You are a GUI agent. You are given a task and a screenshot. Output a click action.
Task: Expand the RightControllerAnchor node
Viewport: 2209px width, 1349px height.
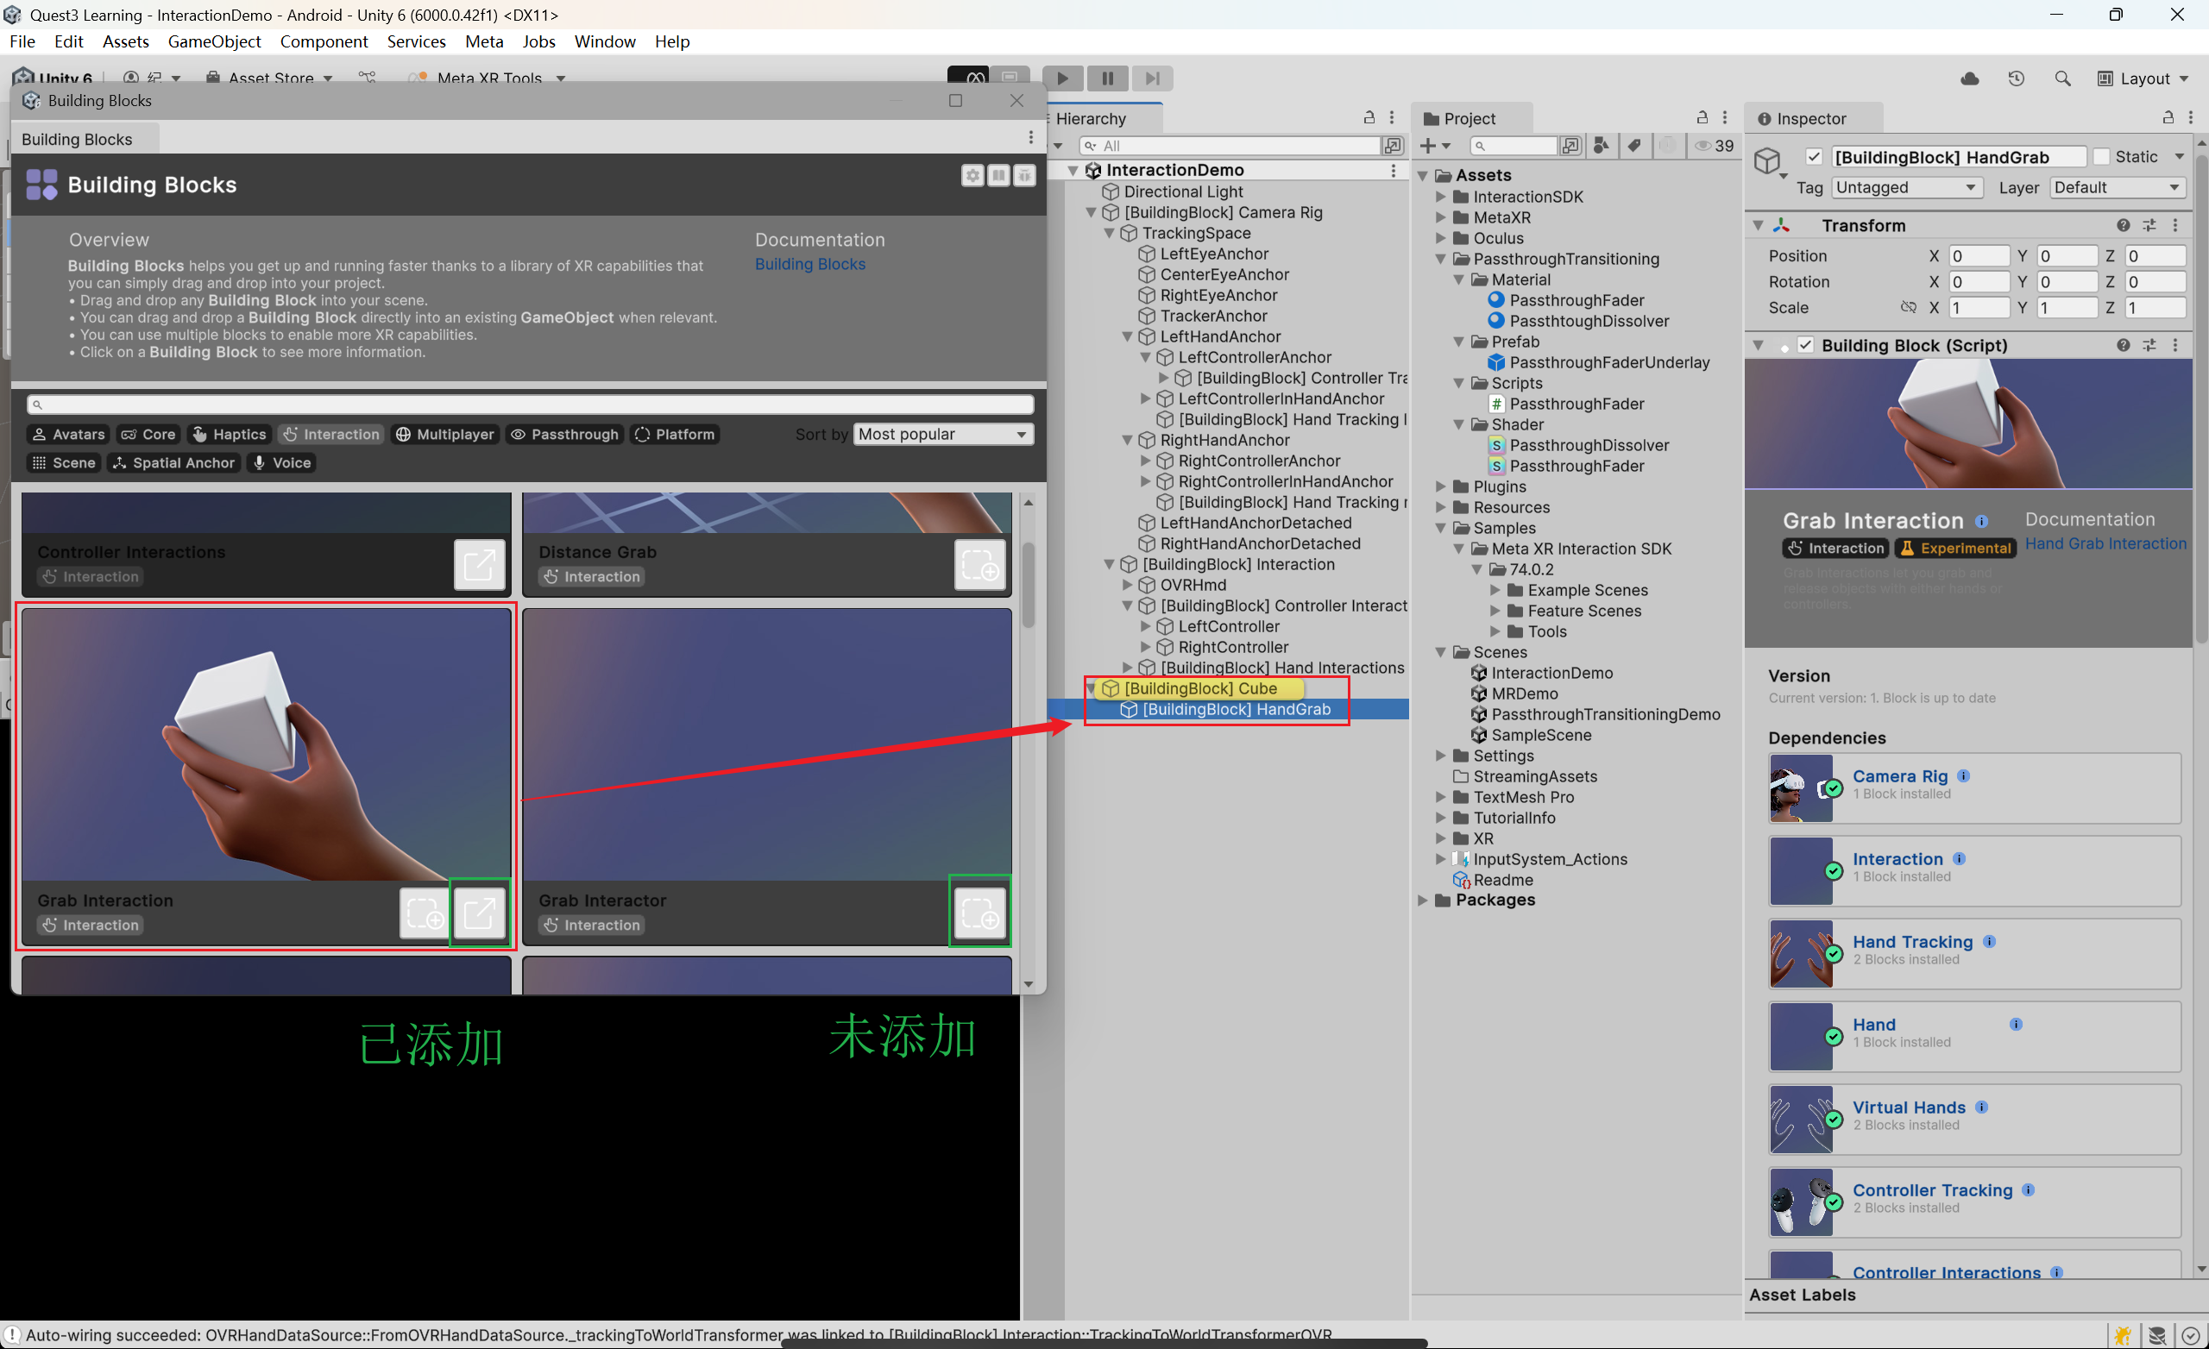pyautogui.click(x=1145, y=461)
